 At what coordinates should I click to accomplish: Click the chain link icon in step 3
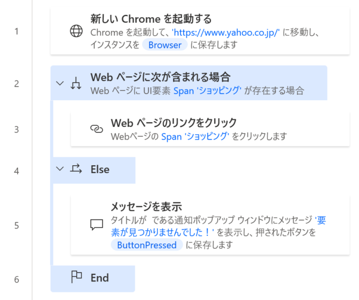coord(96,129)
